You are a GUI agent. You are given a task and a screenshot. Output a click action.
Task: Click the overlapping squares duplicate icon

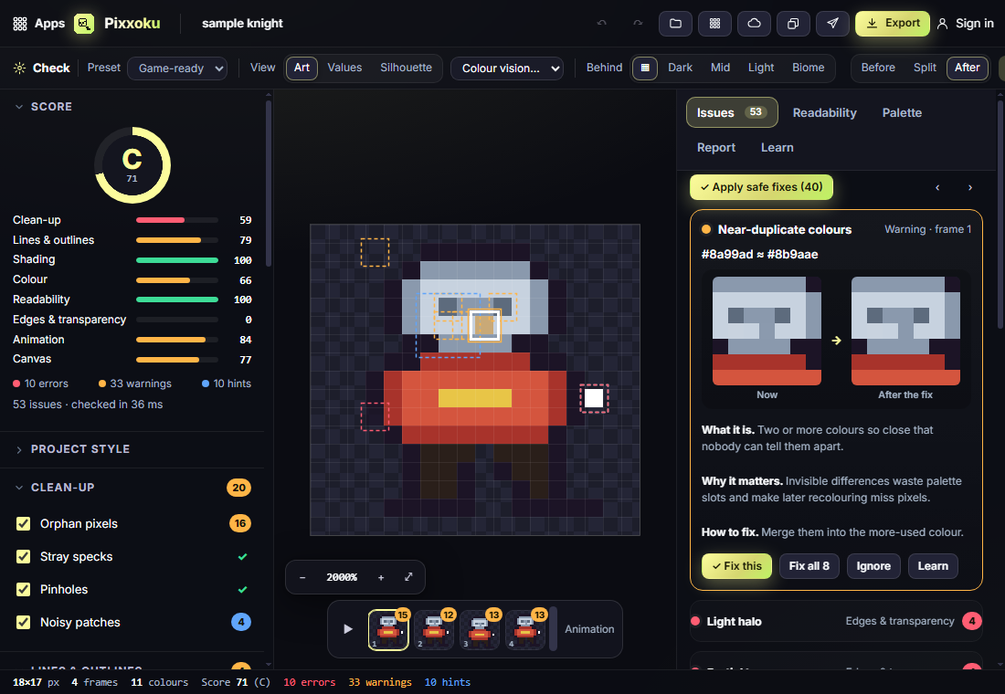click(793, 24)
